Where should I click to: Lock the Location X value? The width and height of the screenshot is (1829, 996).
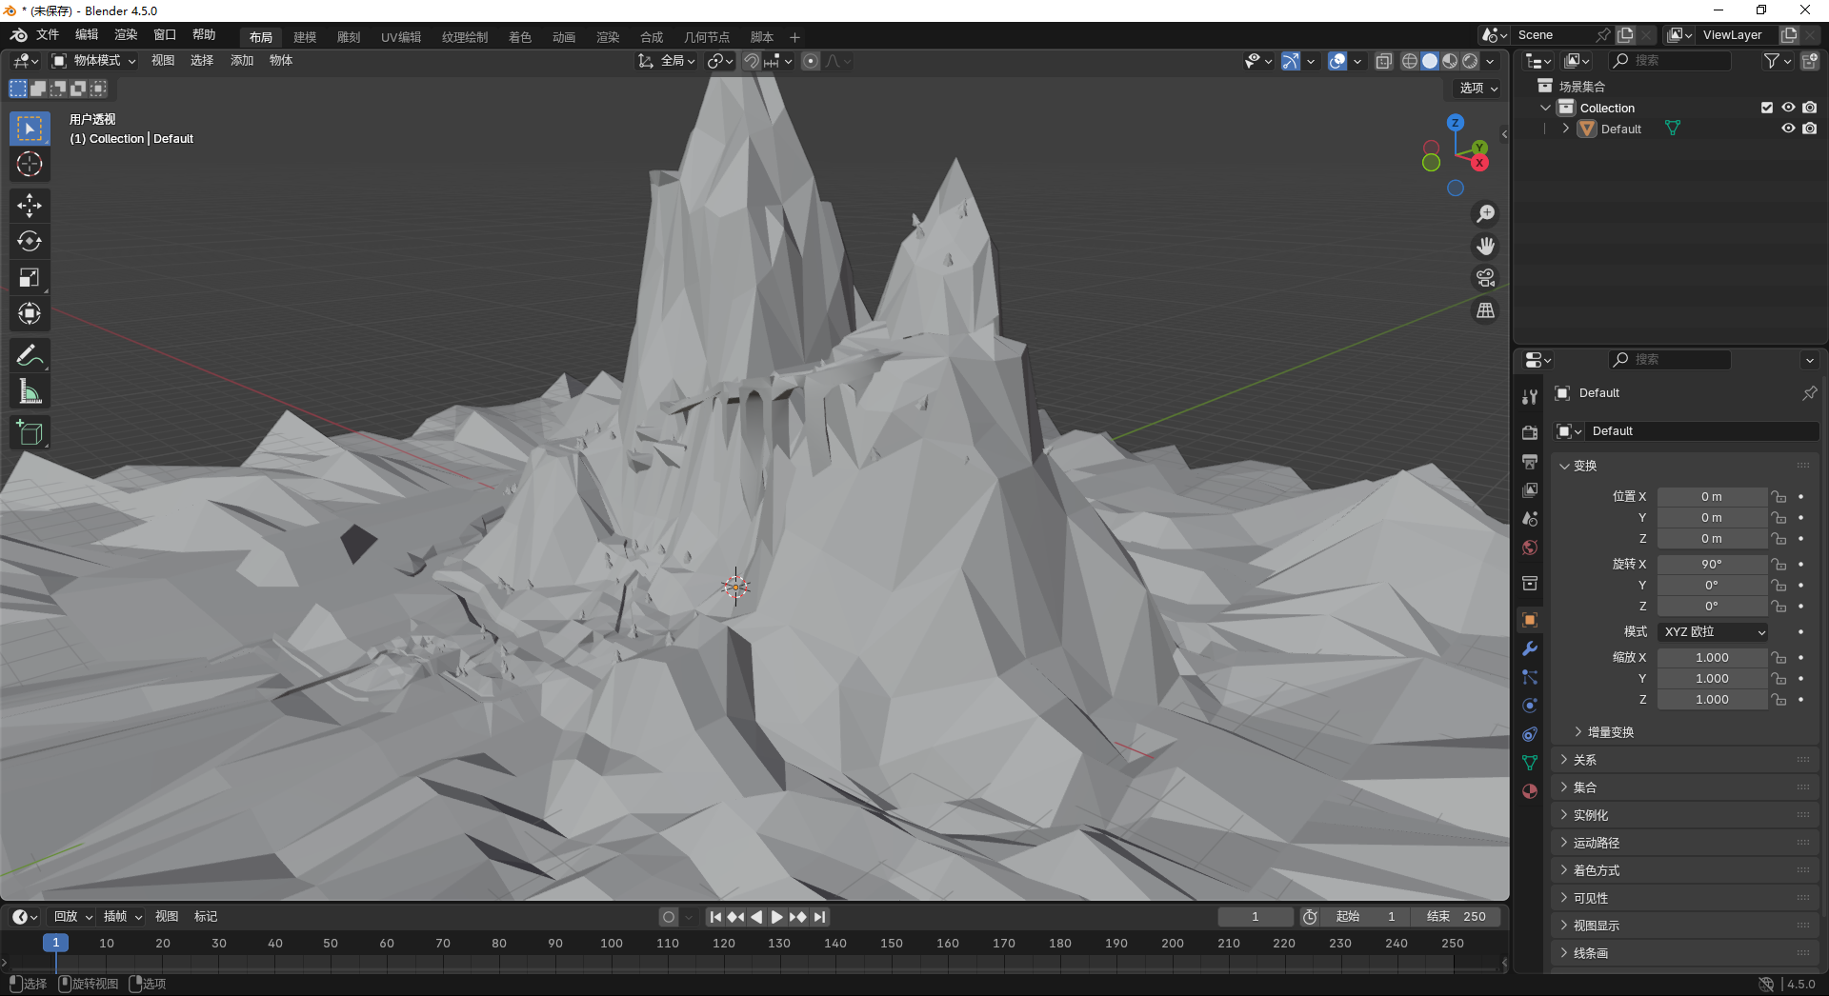1779,497
